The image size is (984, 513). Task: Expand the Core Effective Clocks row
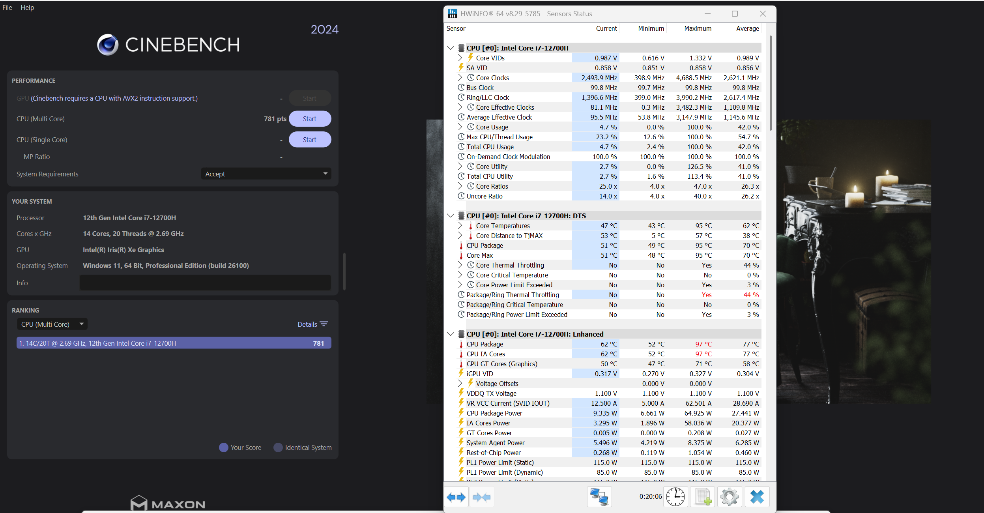[x=460, y=107]
